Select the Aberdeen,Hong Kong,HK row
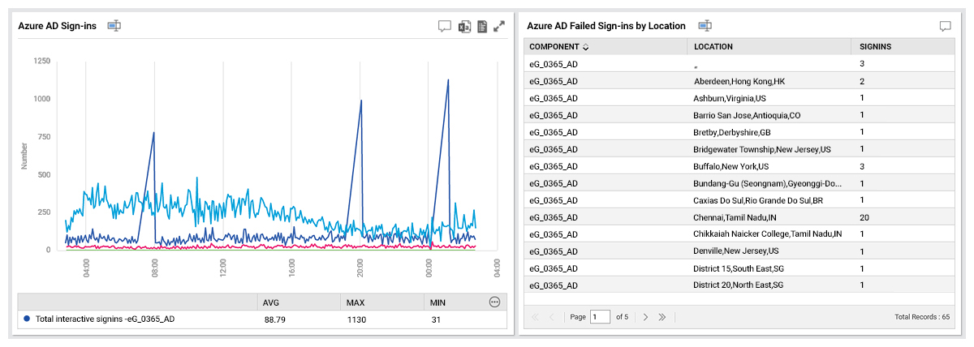Image resolution: width=974 pixels, height=347 pixels. pyautogui.click(x=739, y=81)
